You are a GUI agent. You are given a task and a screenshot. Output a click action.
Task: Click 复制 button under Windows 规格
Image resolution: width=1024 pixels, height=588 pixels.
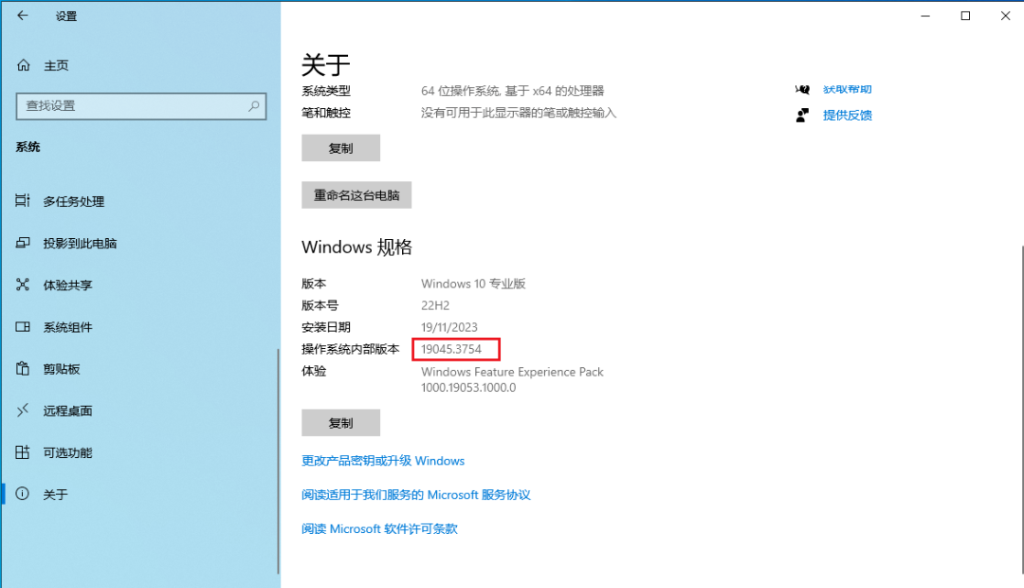[341, 423]
